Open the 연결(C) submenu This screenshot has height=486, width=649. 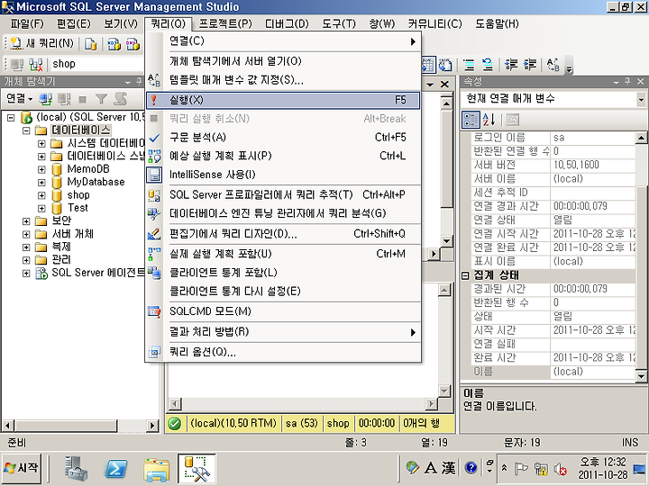(283, 41)
